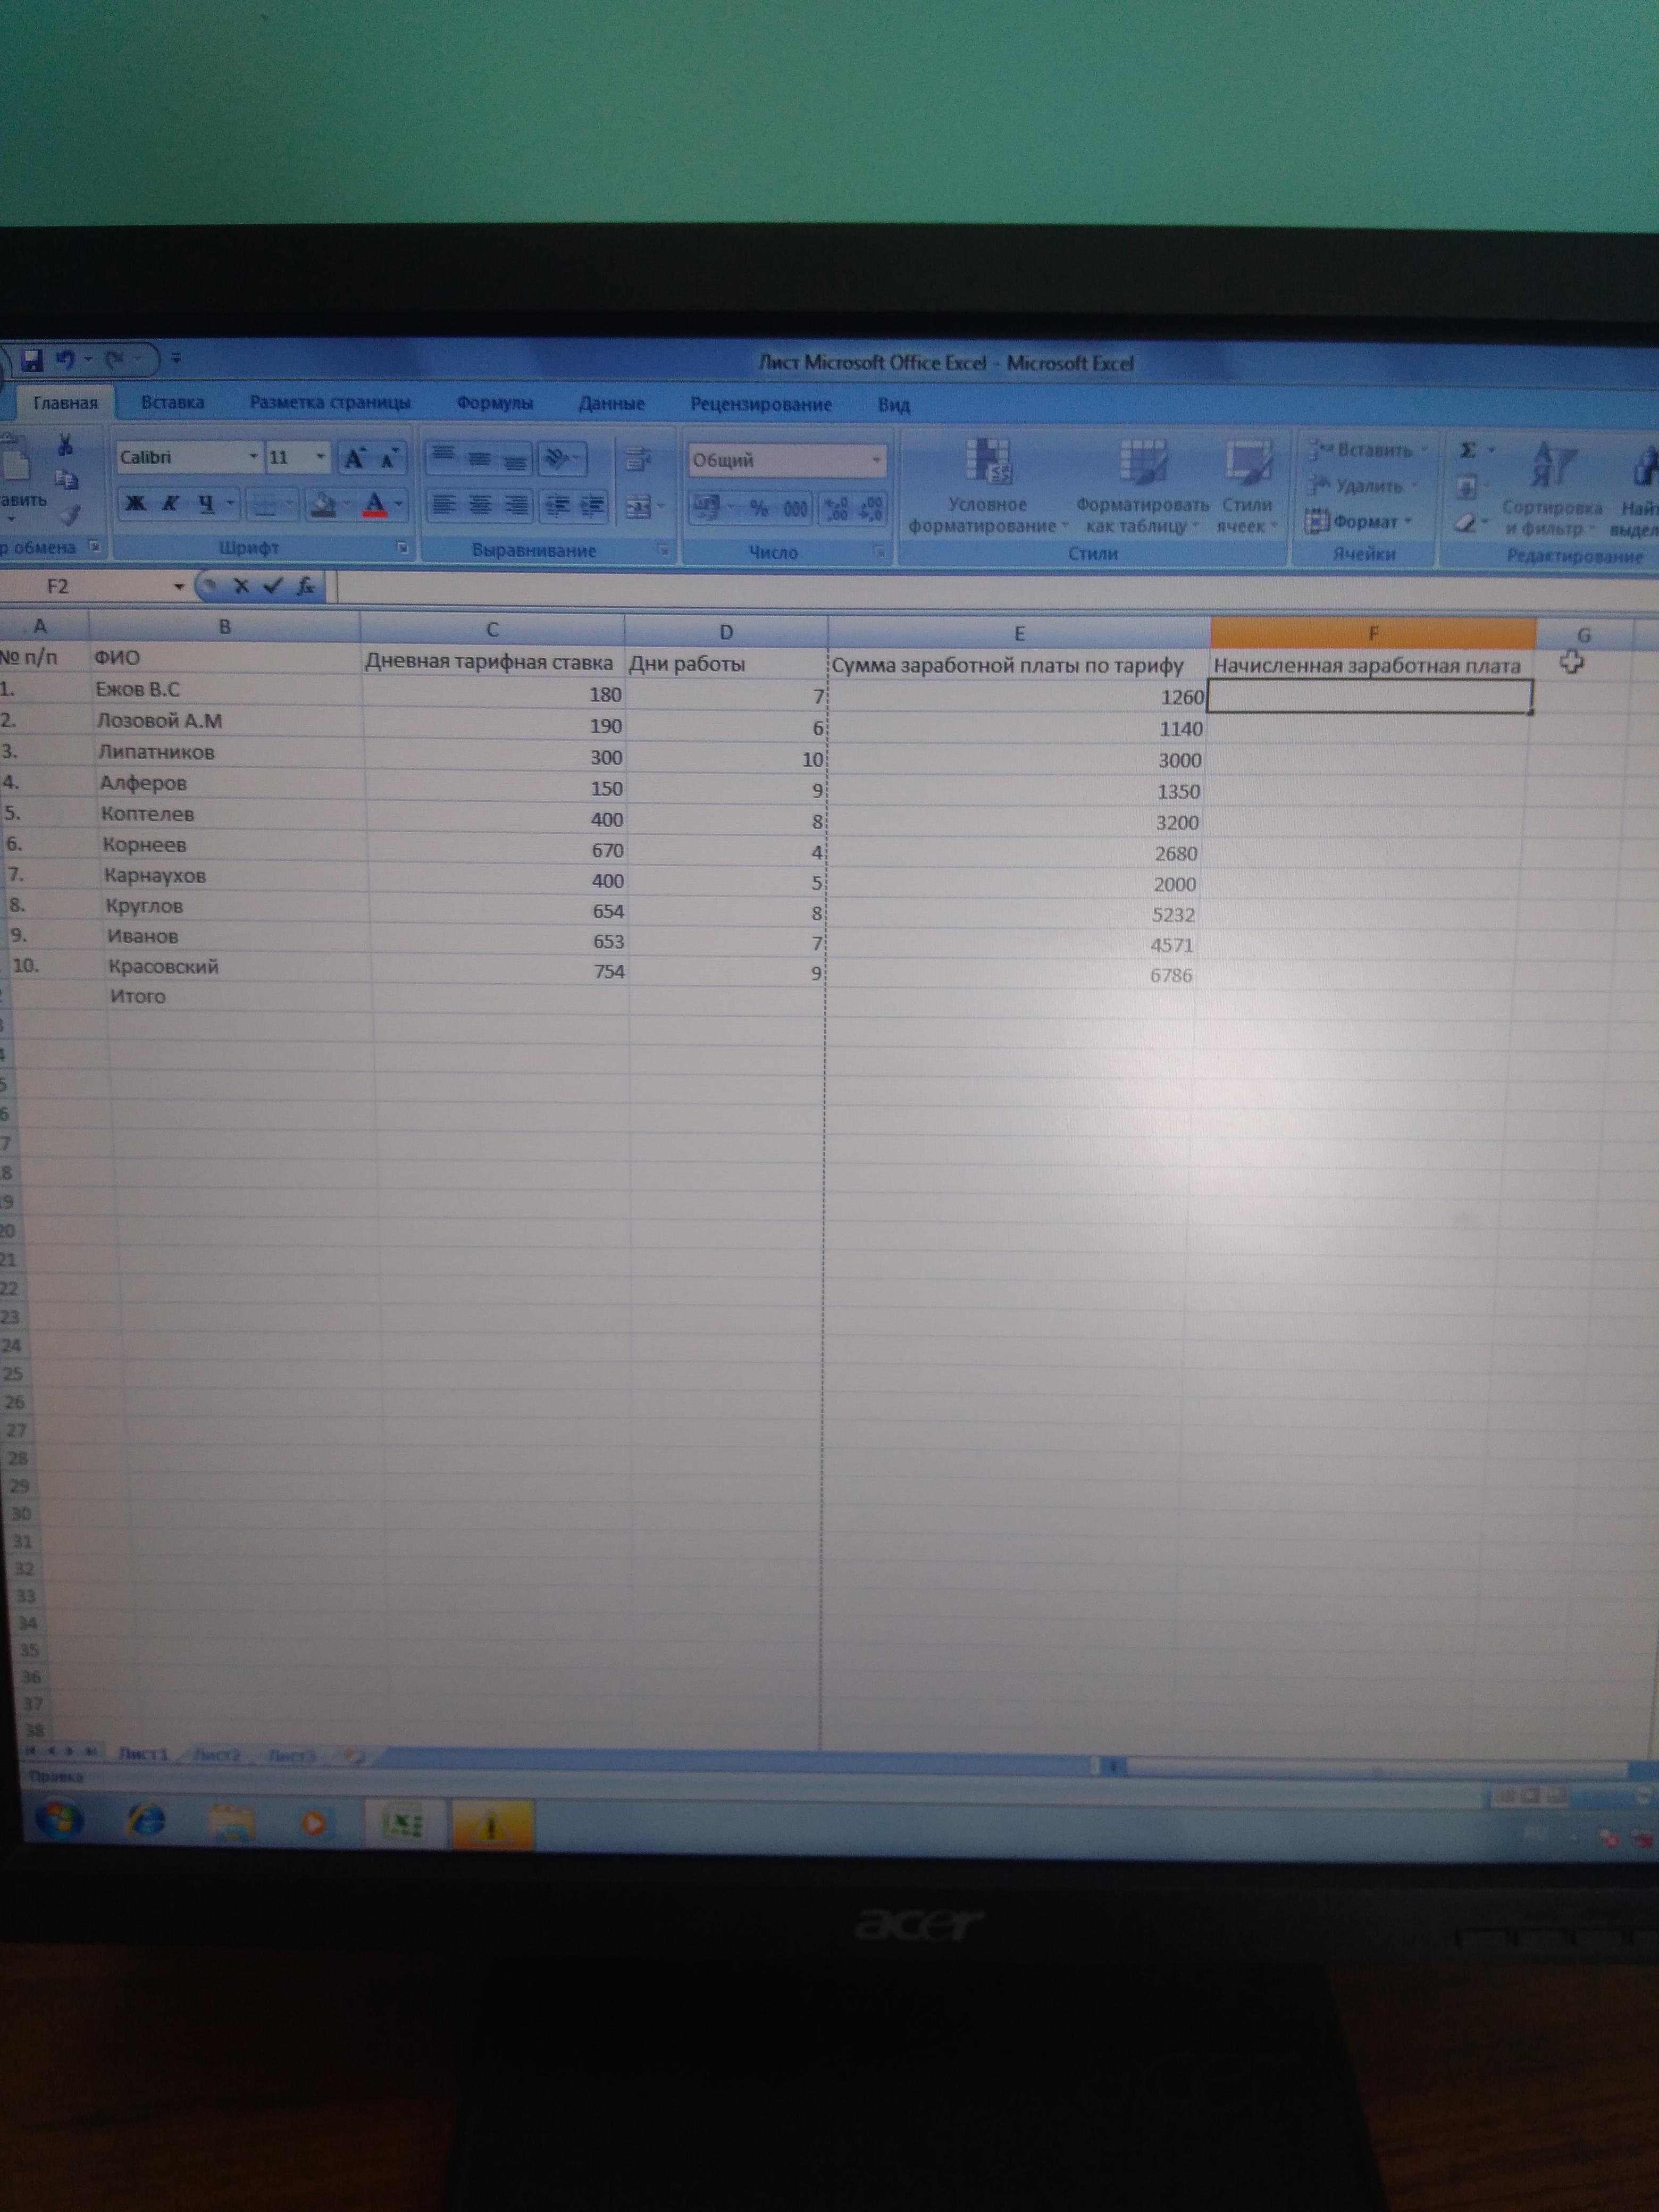Image resolution: width=1659 pixels, height=2212 pixels.
Task: Toggle bold formatting (Ж)
Action: (135, 503)
